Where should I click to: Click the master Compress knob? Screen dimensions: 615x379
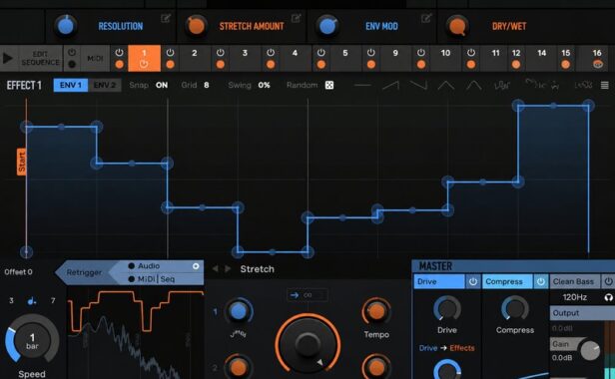click(x=515, y=309)
